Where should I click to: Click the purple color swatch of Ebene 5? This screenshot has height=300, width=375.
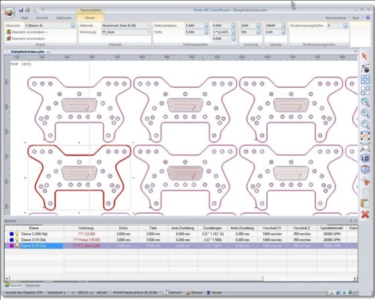point(11,246)
